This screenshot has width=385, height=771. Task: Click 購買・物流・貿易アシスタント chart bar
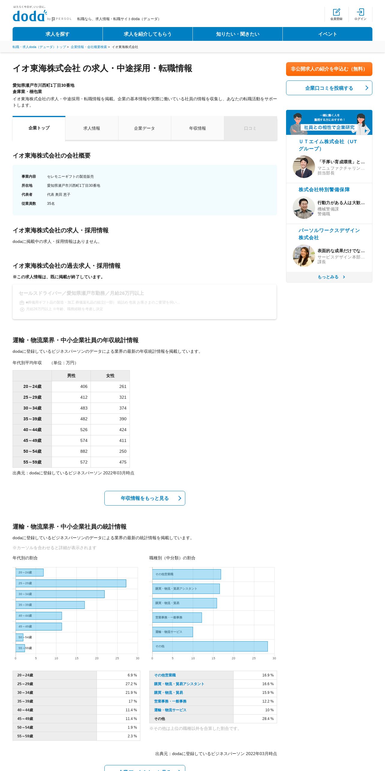pyautogui.click(x=186, y=589)
